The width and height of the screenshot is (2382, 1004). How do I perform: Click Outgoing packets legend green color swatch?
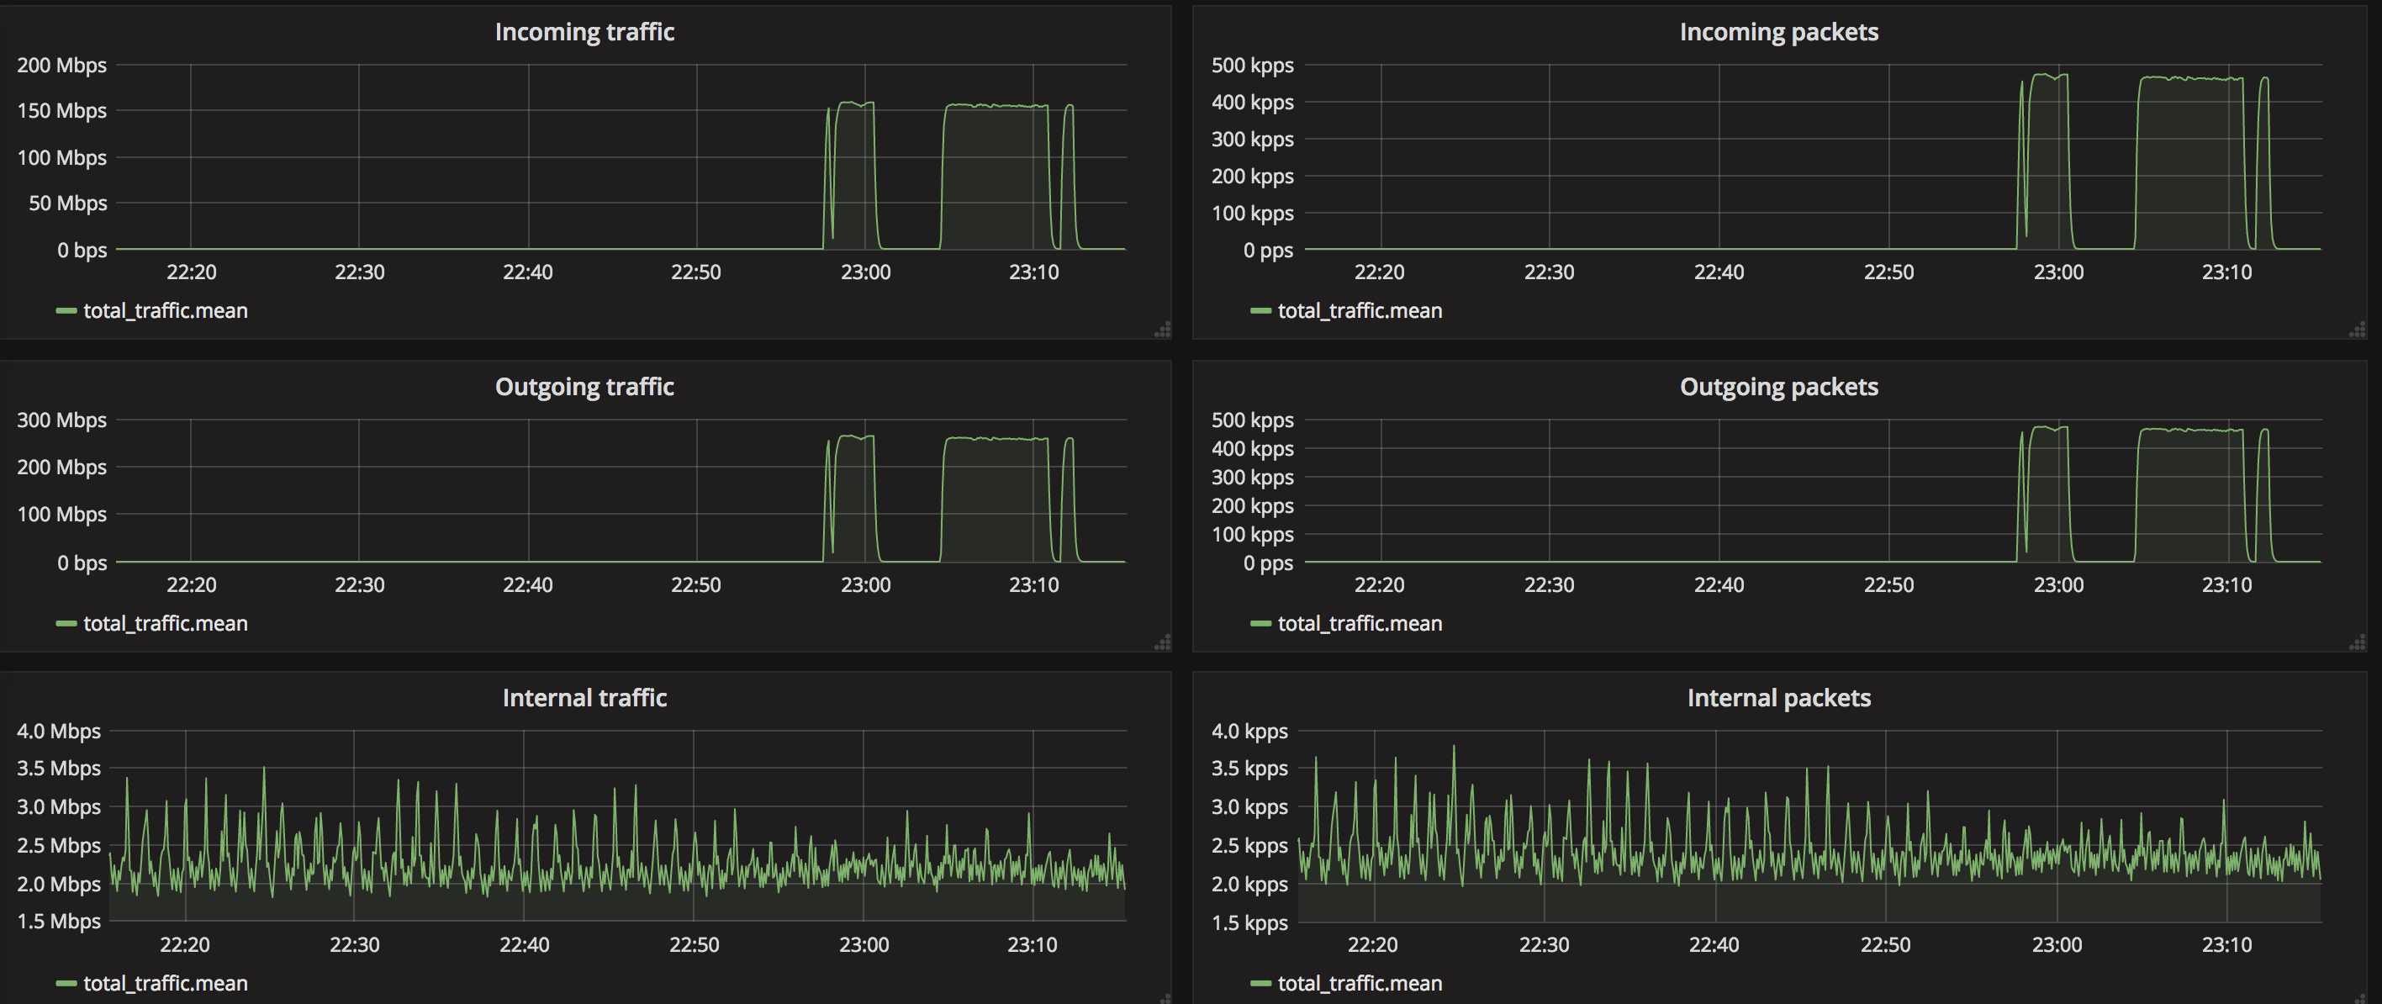[x=1260, y=623]
